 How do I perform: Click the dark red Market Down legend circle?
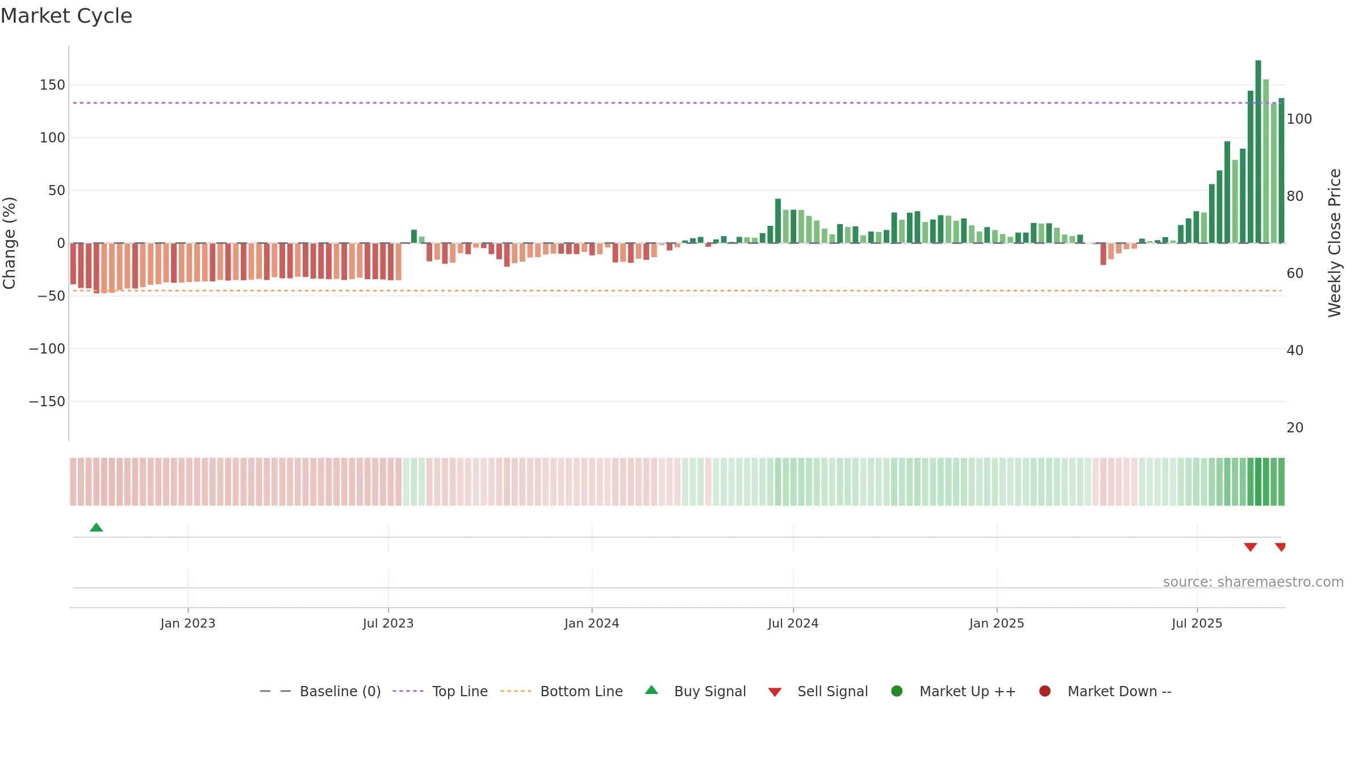(x=1045, y=691)
